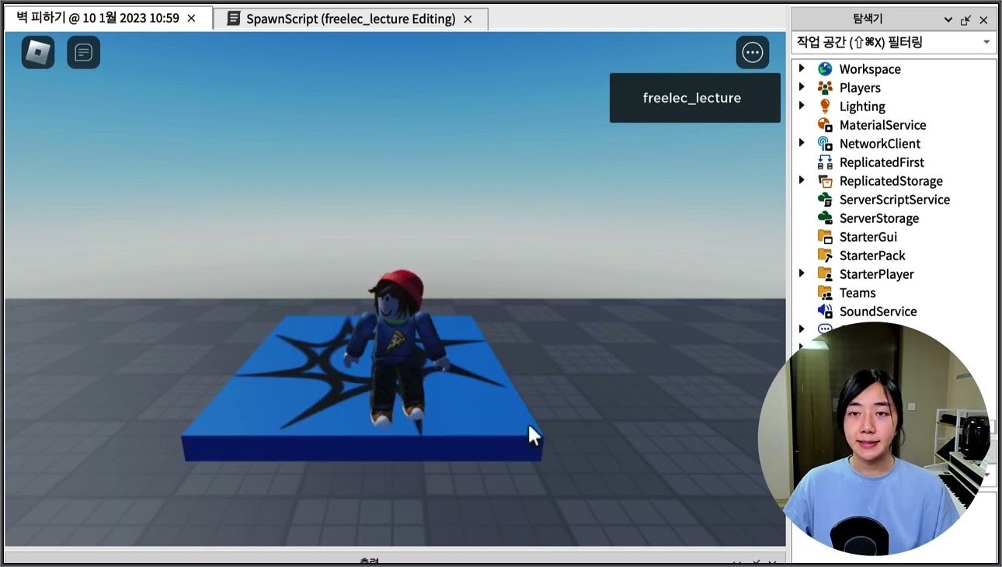Click the StarterGui folder icon
Screen dimensions: 1002x567
click(825, 237)
